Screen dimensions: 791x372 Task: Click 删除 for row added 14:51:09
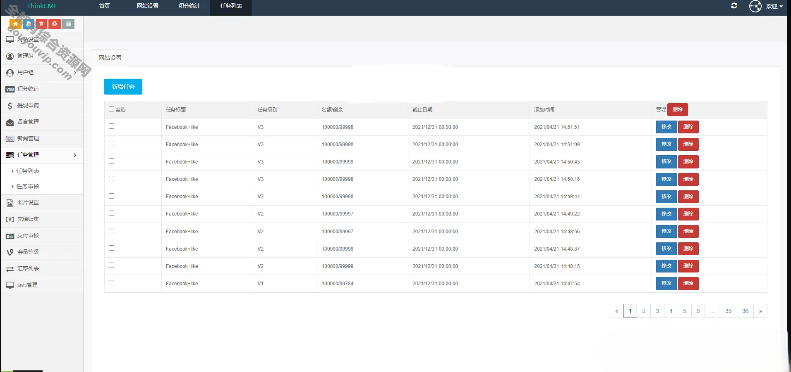point(688,144)
